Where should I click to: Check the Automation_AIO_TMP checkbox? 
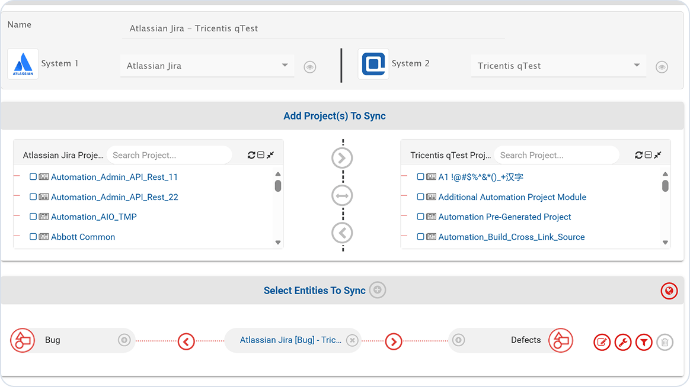[33, 217]
